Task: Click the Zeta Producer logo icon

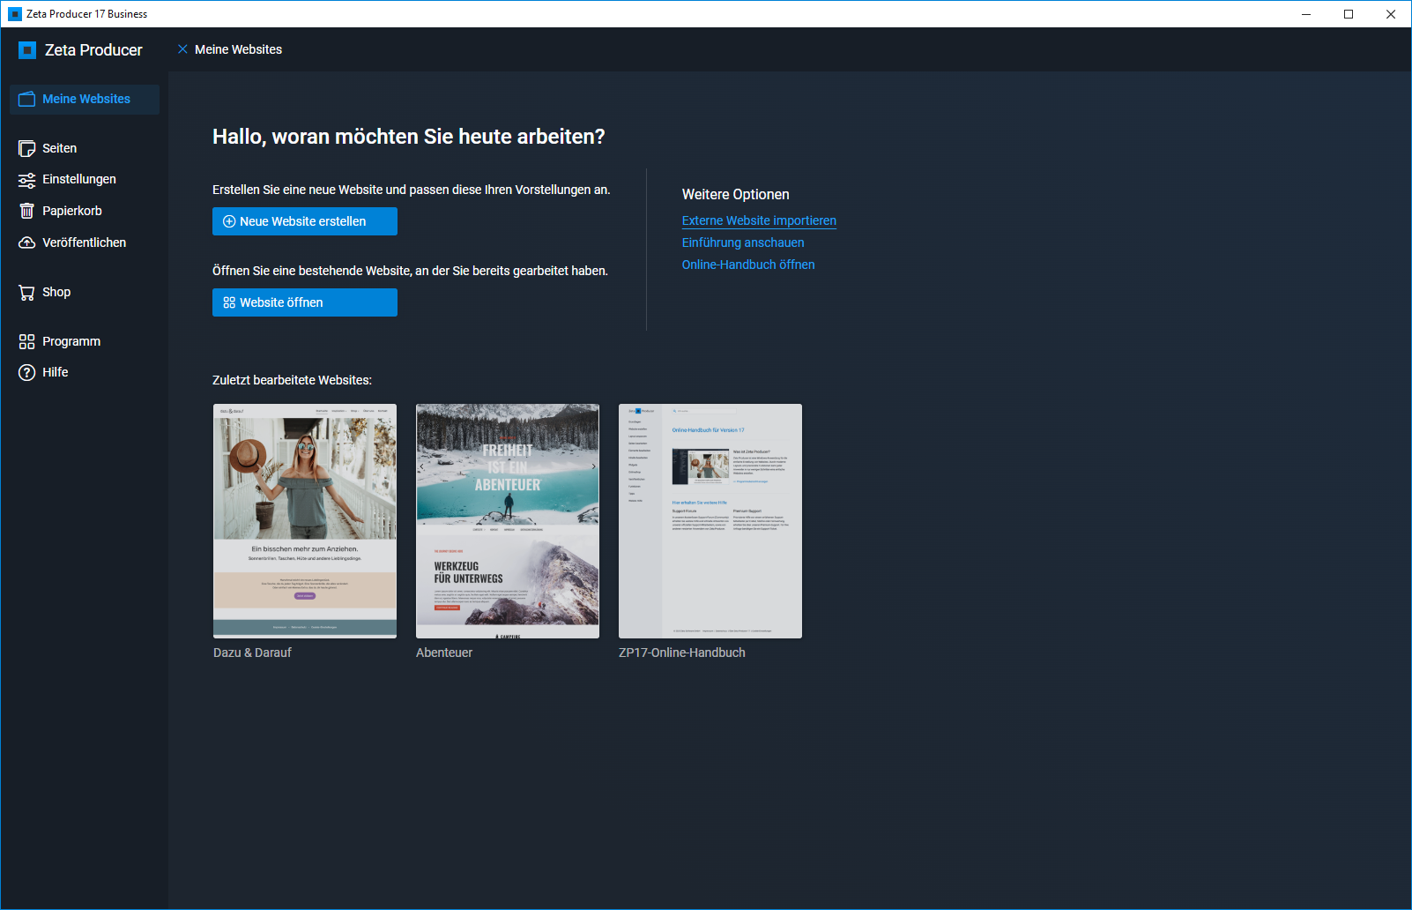Action: 27,50
